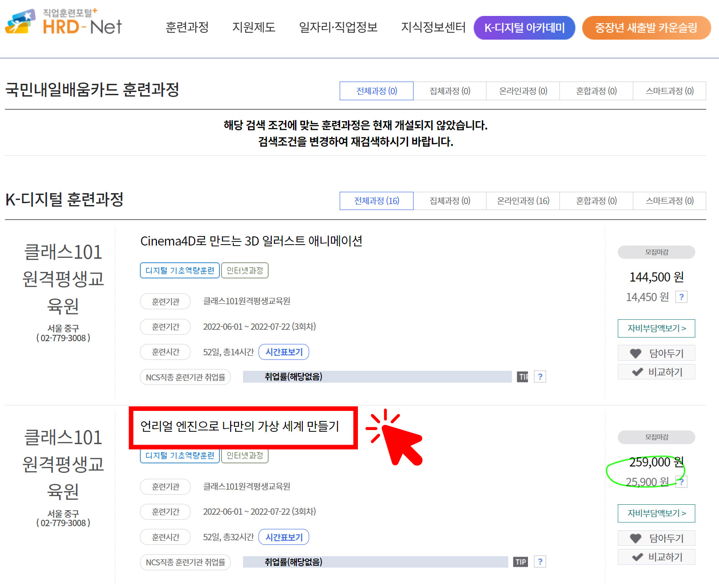Image resolution: width=719 pixels, height=584 pixels.
Task: Click 디지털 기초역량훈련 tag on Cinema4D course
Action: (180, 270)
